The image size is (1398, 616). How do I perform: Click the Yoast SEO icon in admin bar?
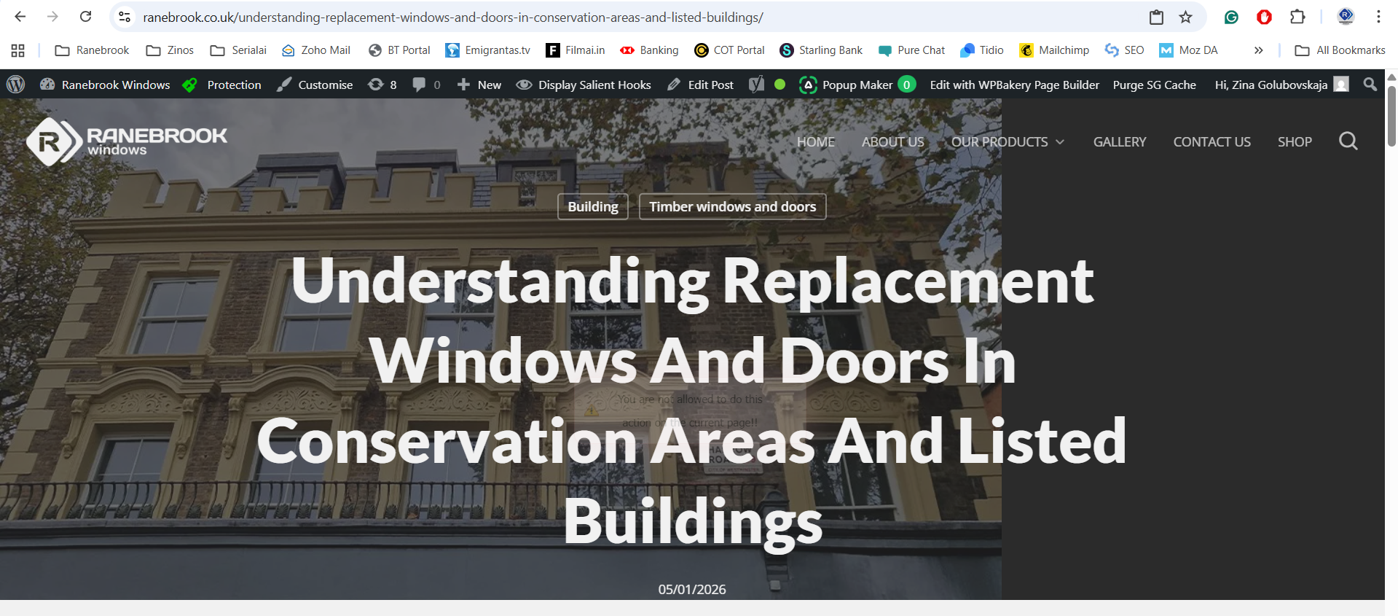(x=757, y=85)
